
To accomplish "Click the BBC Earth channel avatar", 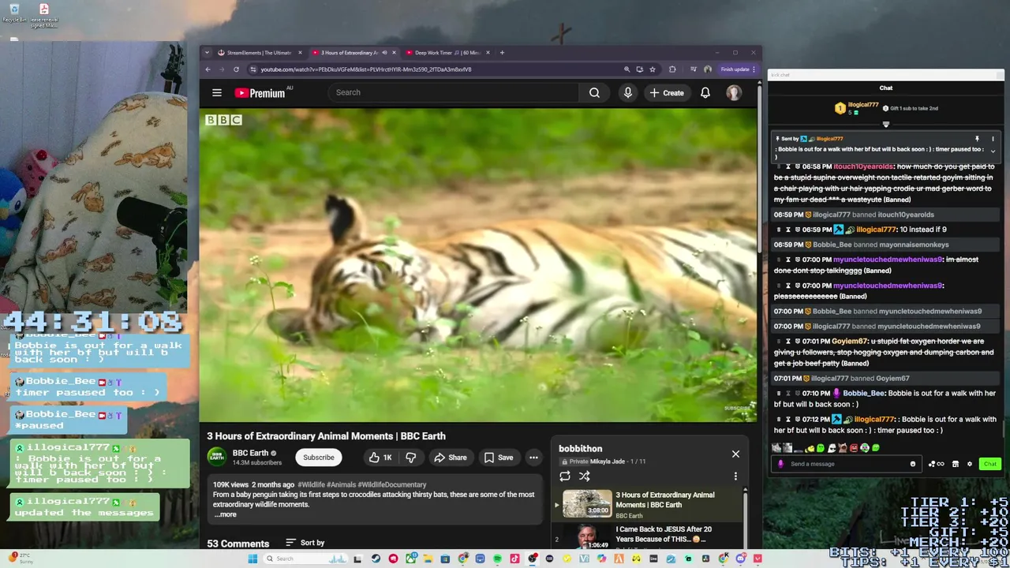I will pos(217,457).
